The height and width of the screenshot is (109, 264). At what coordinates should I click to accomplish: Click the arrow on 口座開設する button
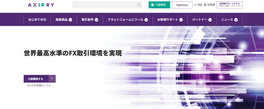pyautogui.click(x=52, y=79)
